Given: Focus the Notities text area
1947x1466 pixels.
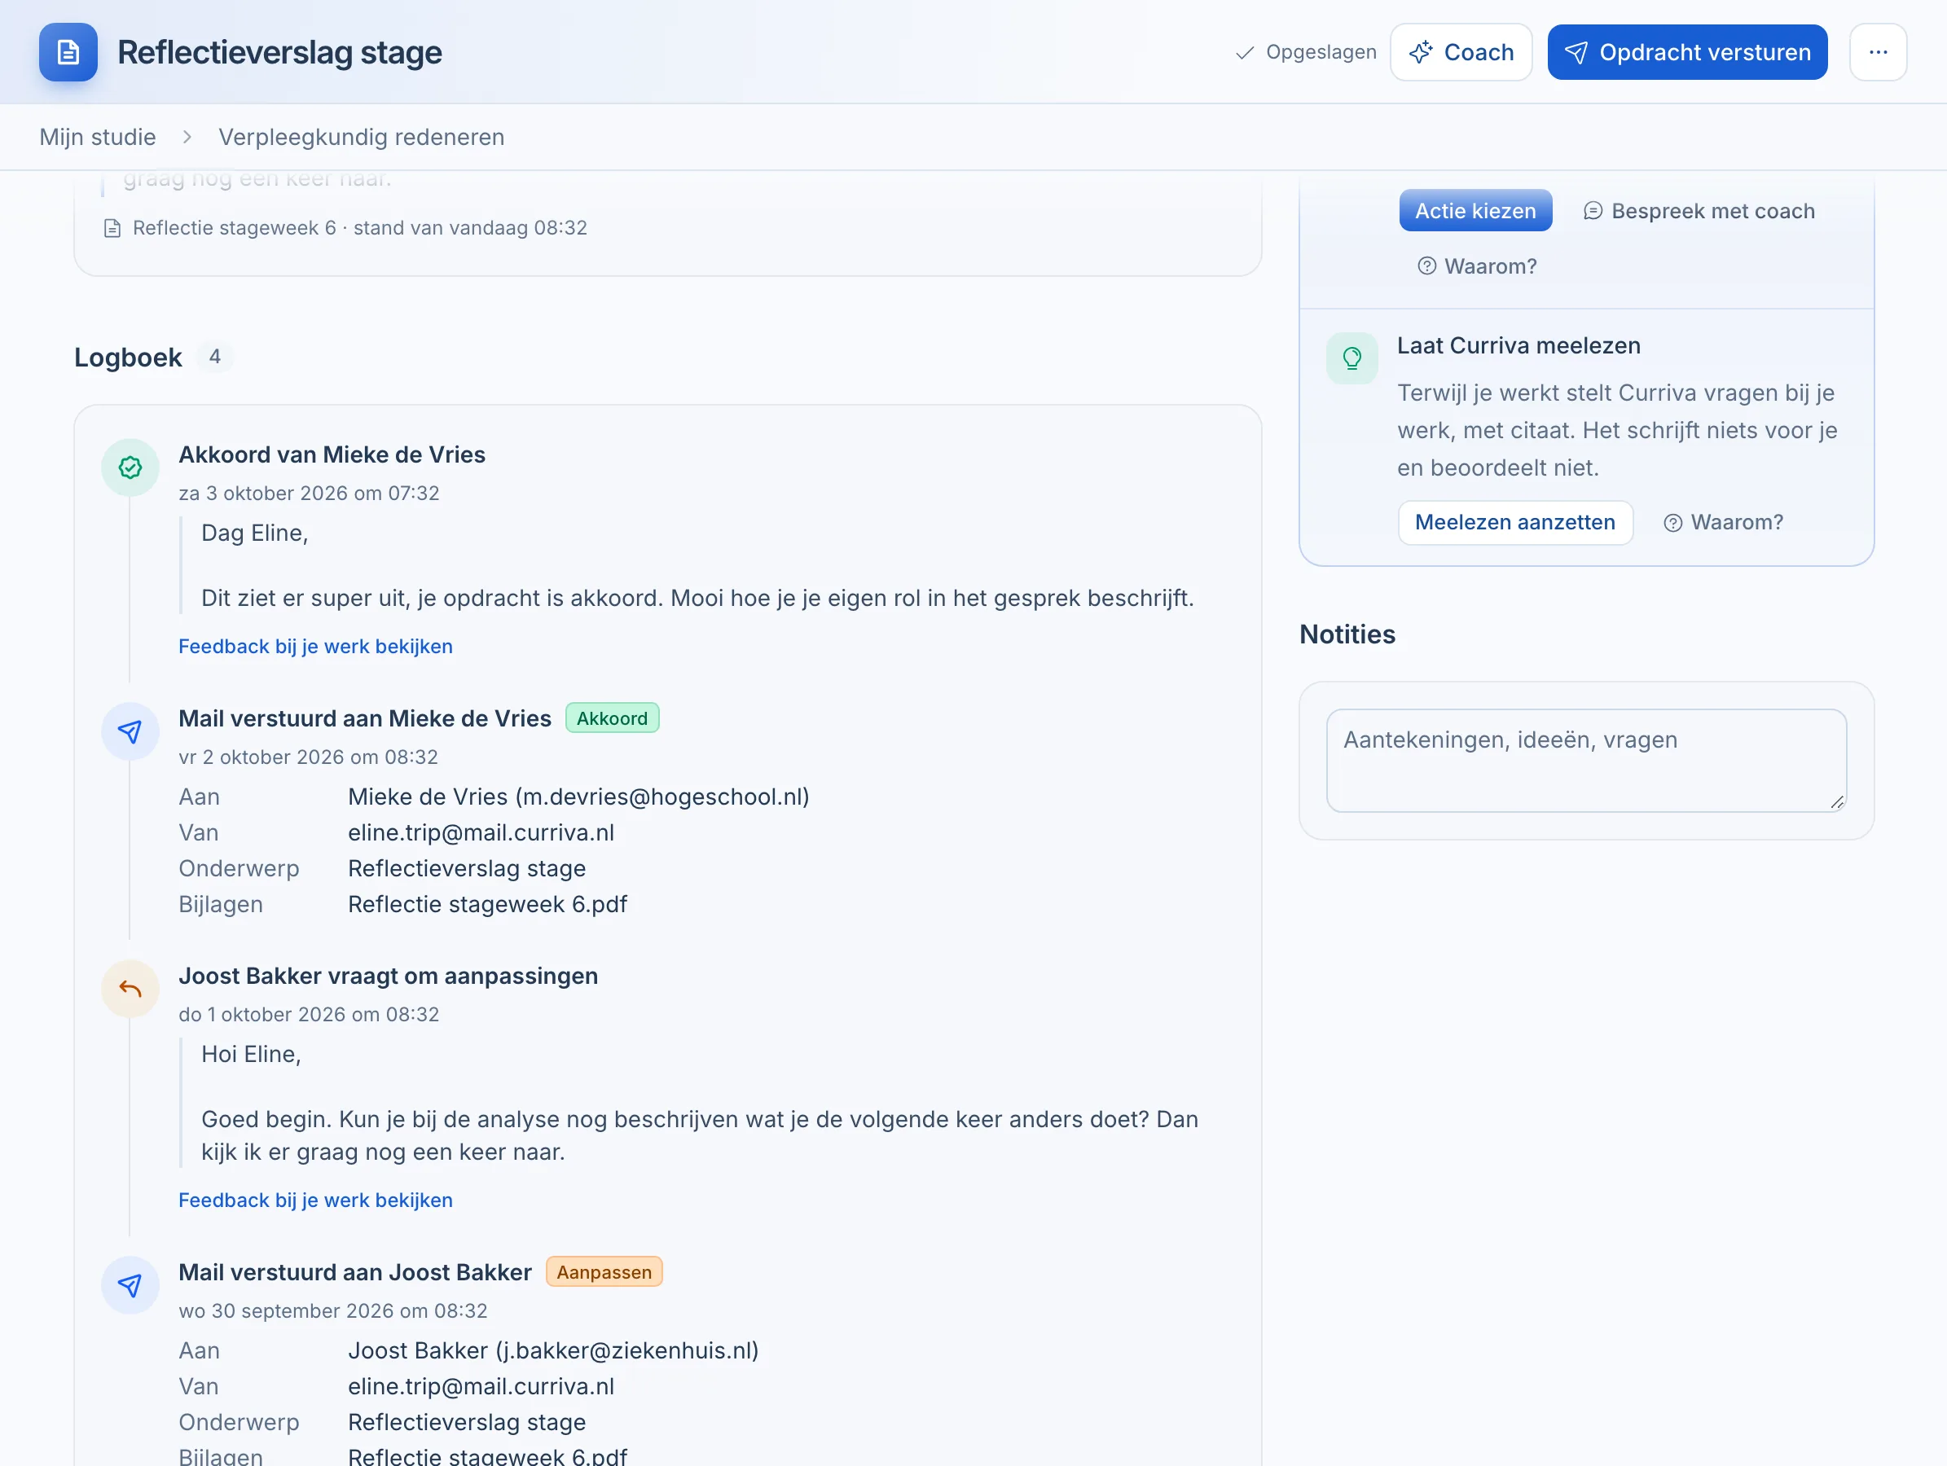Looking at the screenshot, I should [x=1586, y=760].
